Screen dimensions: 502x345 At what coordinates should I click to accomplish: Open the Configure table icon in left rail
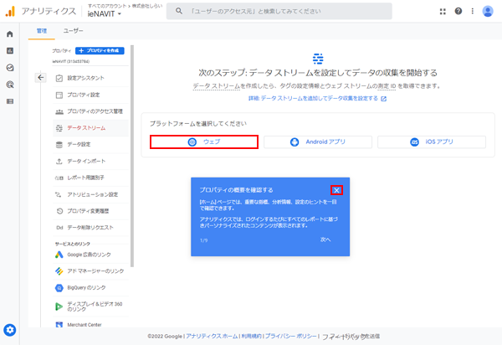tap(10, 101)
